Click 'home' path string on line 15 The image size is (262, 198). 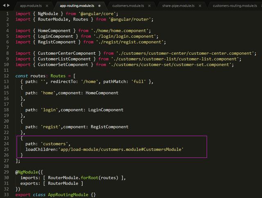[48, 93]
